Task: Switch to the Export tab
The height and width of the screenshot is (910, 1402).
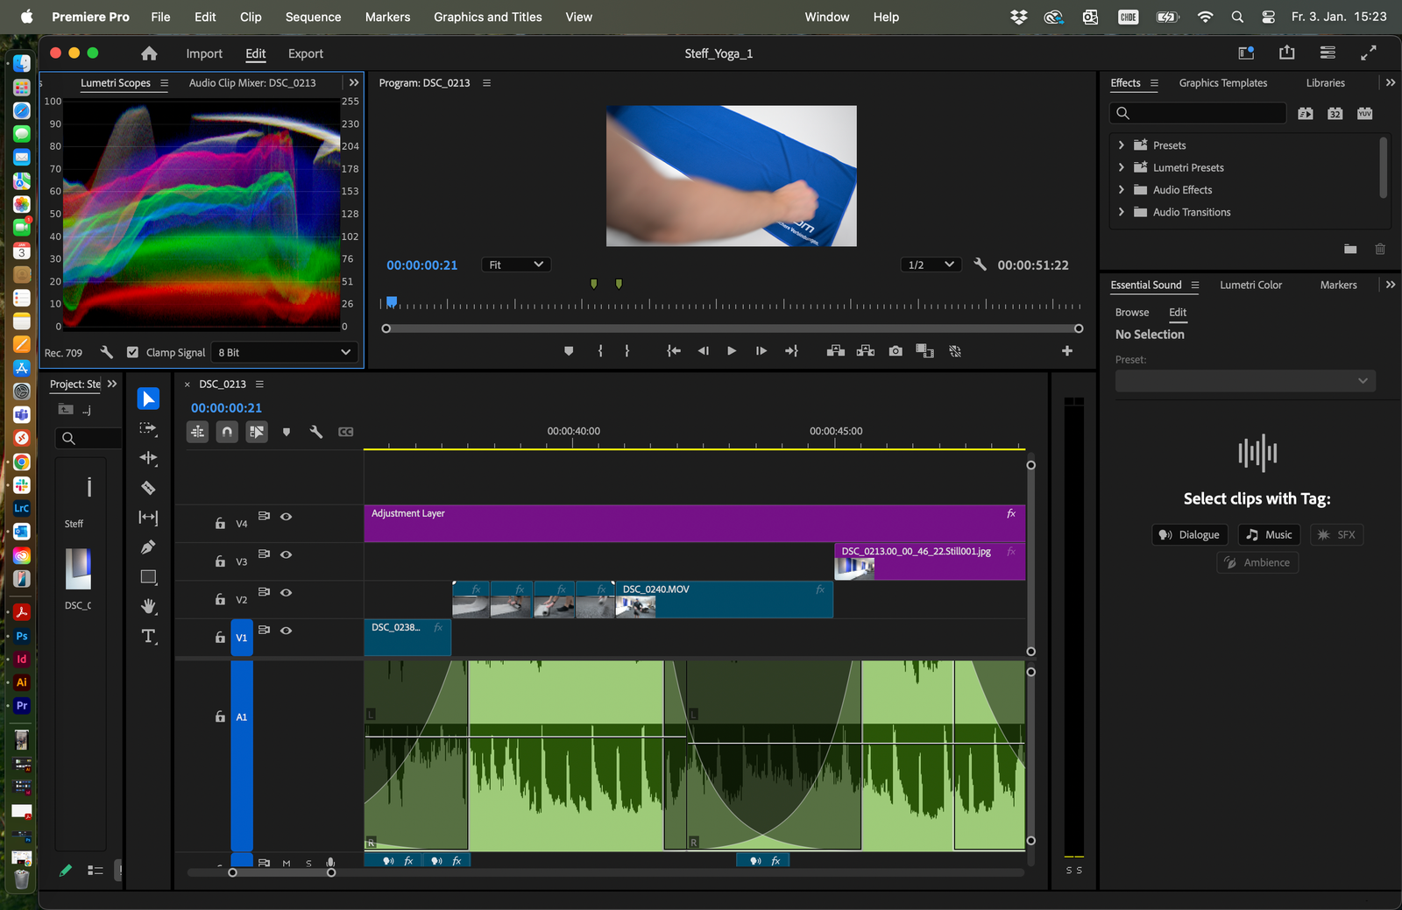Action: [x=306, y=53]
